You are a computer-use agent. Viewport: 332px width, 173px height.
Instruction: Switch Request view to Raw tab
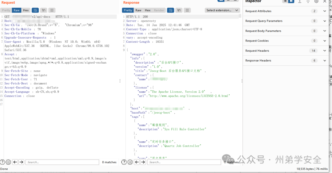pyautogui.click(x=17, y=10)
